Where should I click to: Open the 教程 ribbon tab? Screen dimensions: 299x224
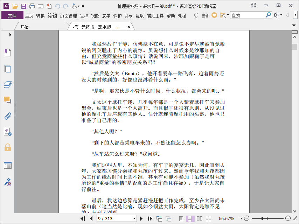[182, 16]
